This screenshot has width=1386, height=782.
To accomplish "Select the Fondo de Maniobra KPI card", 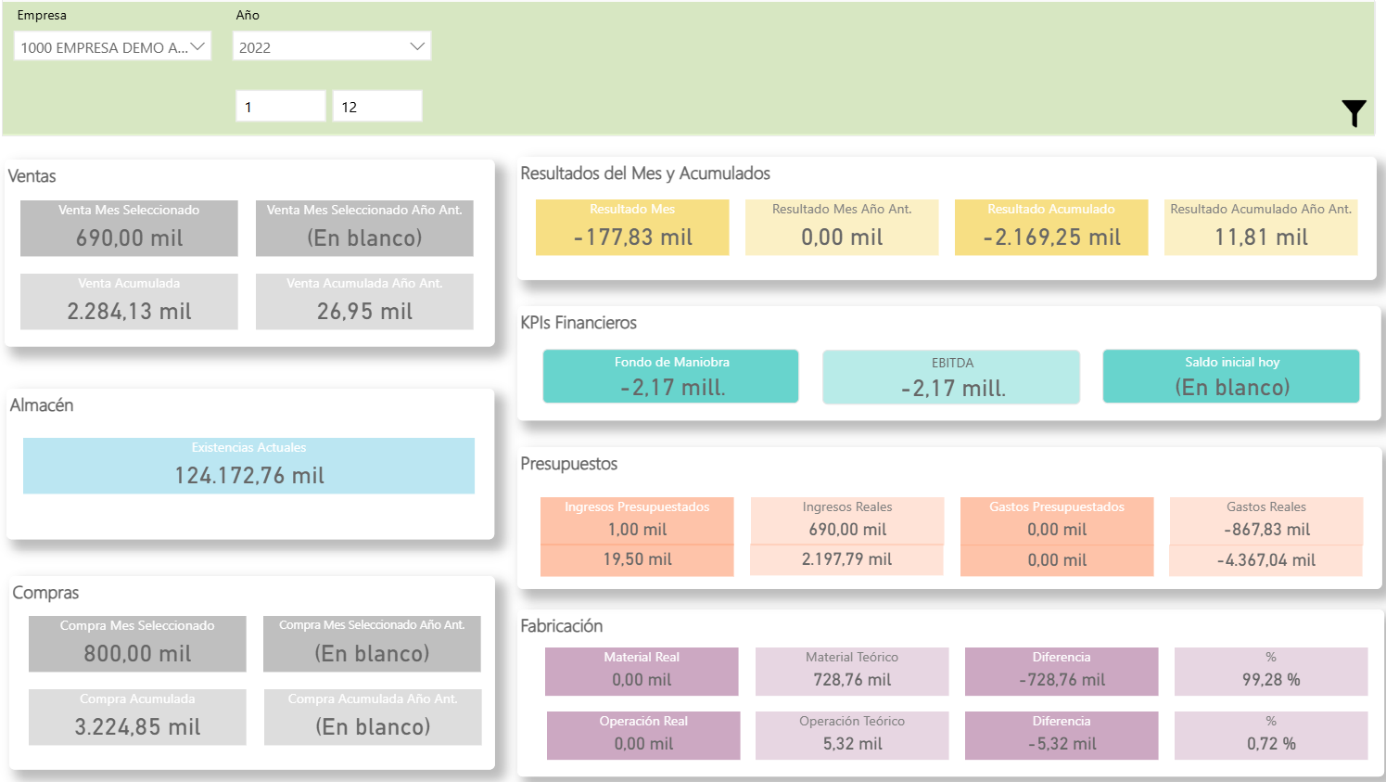I will (670, 377).
